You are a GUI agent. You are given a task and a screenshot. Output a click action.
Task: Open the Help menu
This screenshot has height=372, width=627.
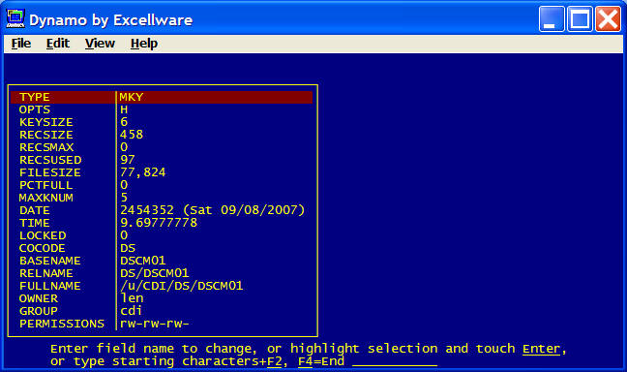click(x=144, y=44)
